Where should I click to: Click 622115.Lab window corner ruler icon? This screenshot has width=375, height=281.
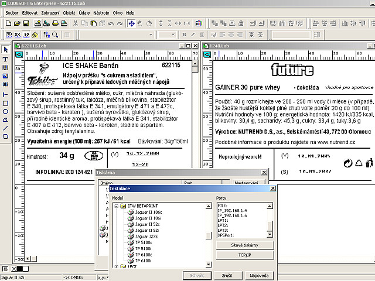[19, 55]
